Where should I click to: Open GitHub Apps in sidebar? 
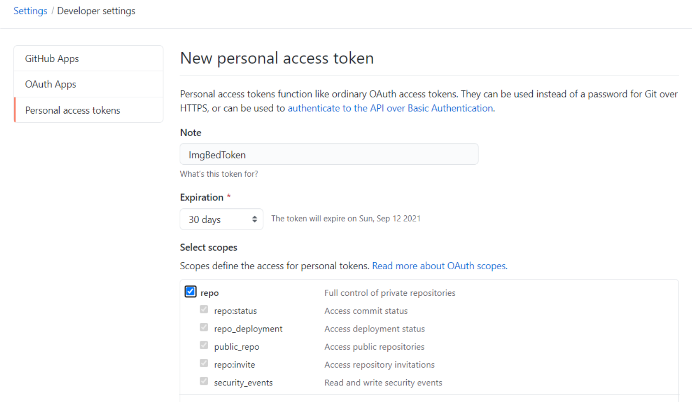point(52,58)
